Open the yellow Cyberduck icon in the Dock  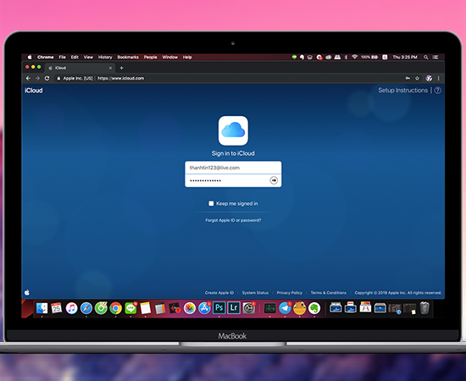(300, 308)
